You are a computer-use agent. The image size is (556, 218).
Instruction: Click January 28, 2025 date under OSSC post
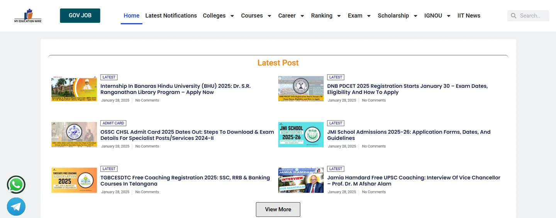coord(115,146)
